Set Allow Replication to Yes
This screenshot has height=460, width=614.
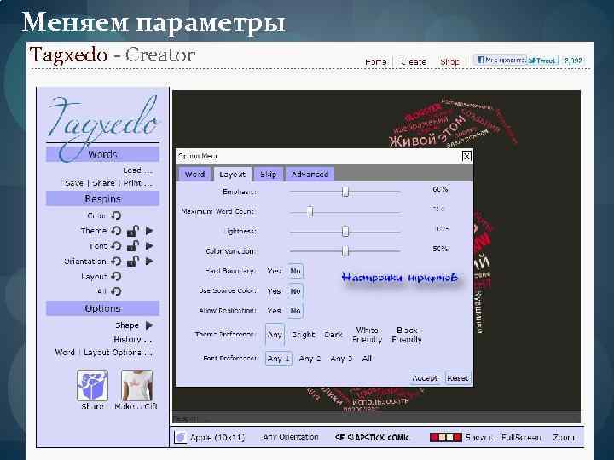274,311
